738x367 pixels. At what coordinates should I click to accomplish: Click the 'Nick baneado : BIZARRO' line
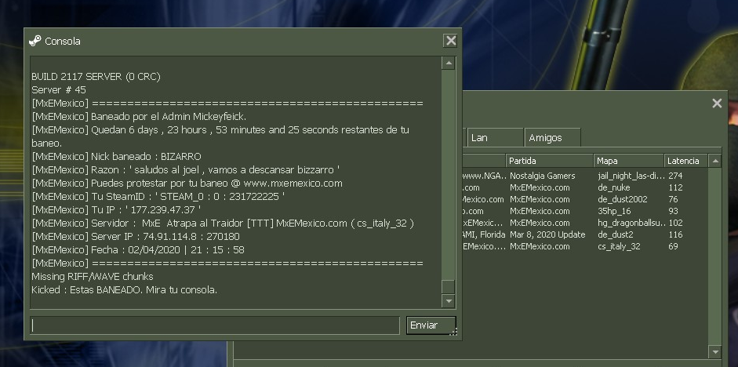click(x=116, y=156)
